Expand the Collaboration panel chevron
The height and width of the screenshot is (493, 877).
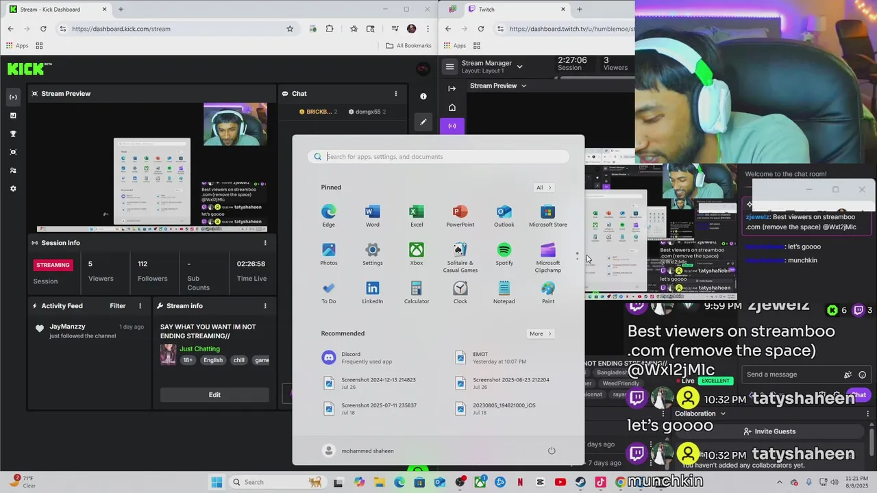pyautogui.click(x=723, y=414)
